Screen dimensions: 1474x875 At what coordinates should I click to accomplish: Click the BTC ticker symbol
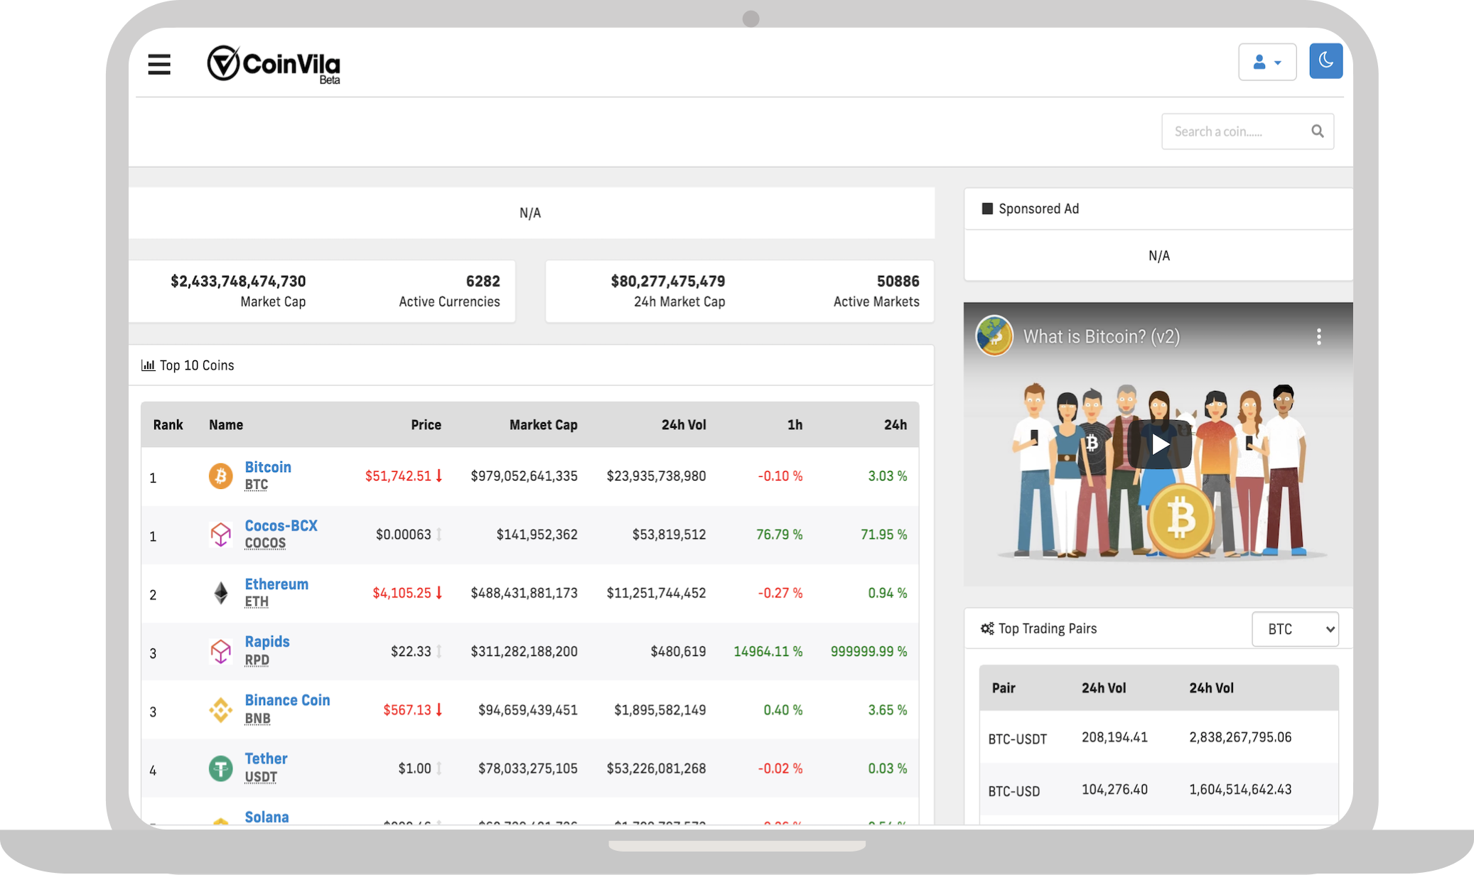(x=256, y=485)
